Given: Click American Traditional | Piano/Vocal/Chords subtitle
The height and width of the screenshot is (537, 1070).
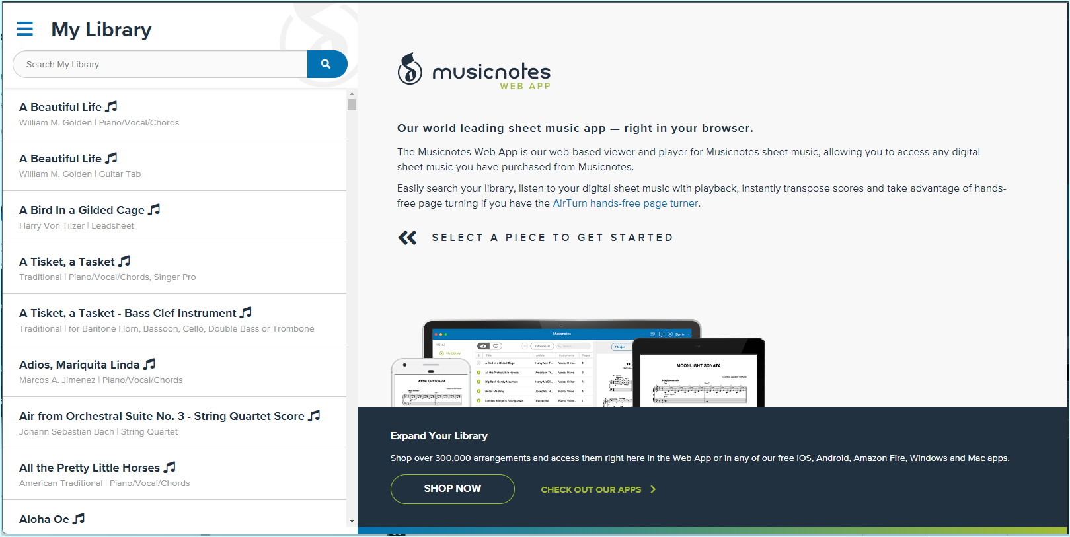Looking at the screenshot, I should pyautogui.click(x=104, y=483).
